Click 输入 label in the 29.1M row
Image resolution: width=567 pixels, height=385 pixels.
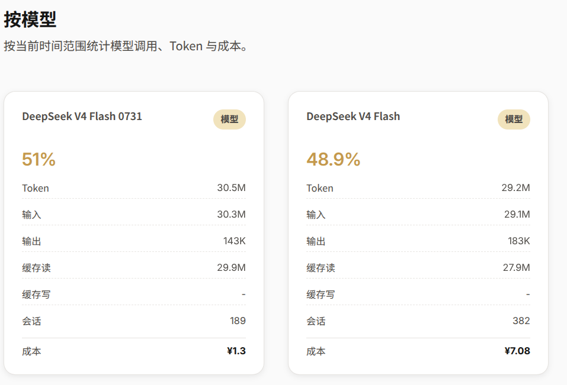pyautogui.click(x=316, y=215)
